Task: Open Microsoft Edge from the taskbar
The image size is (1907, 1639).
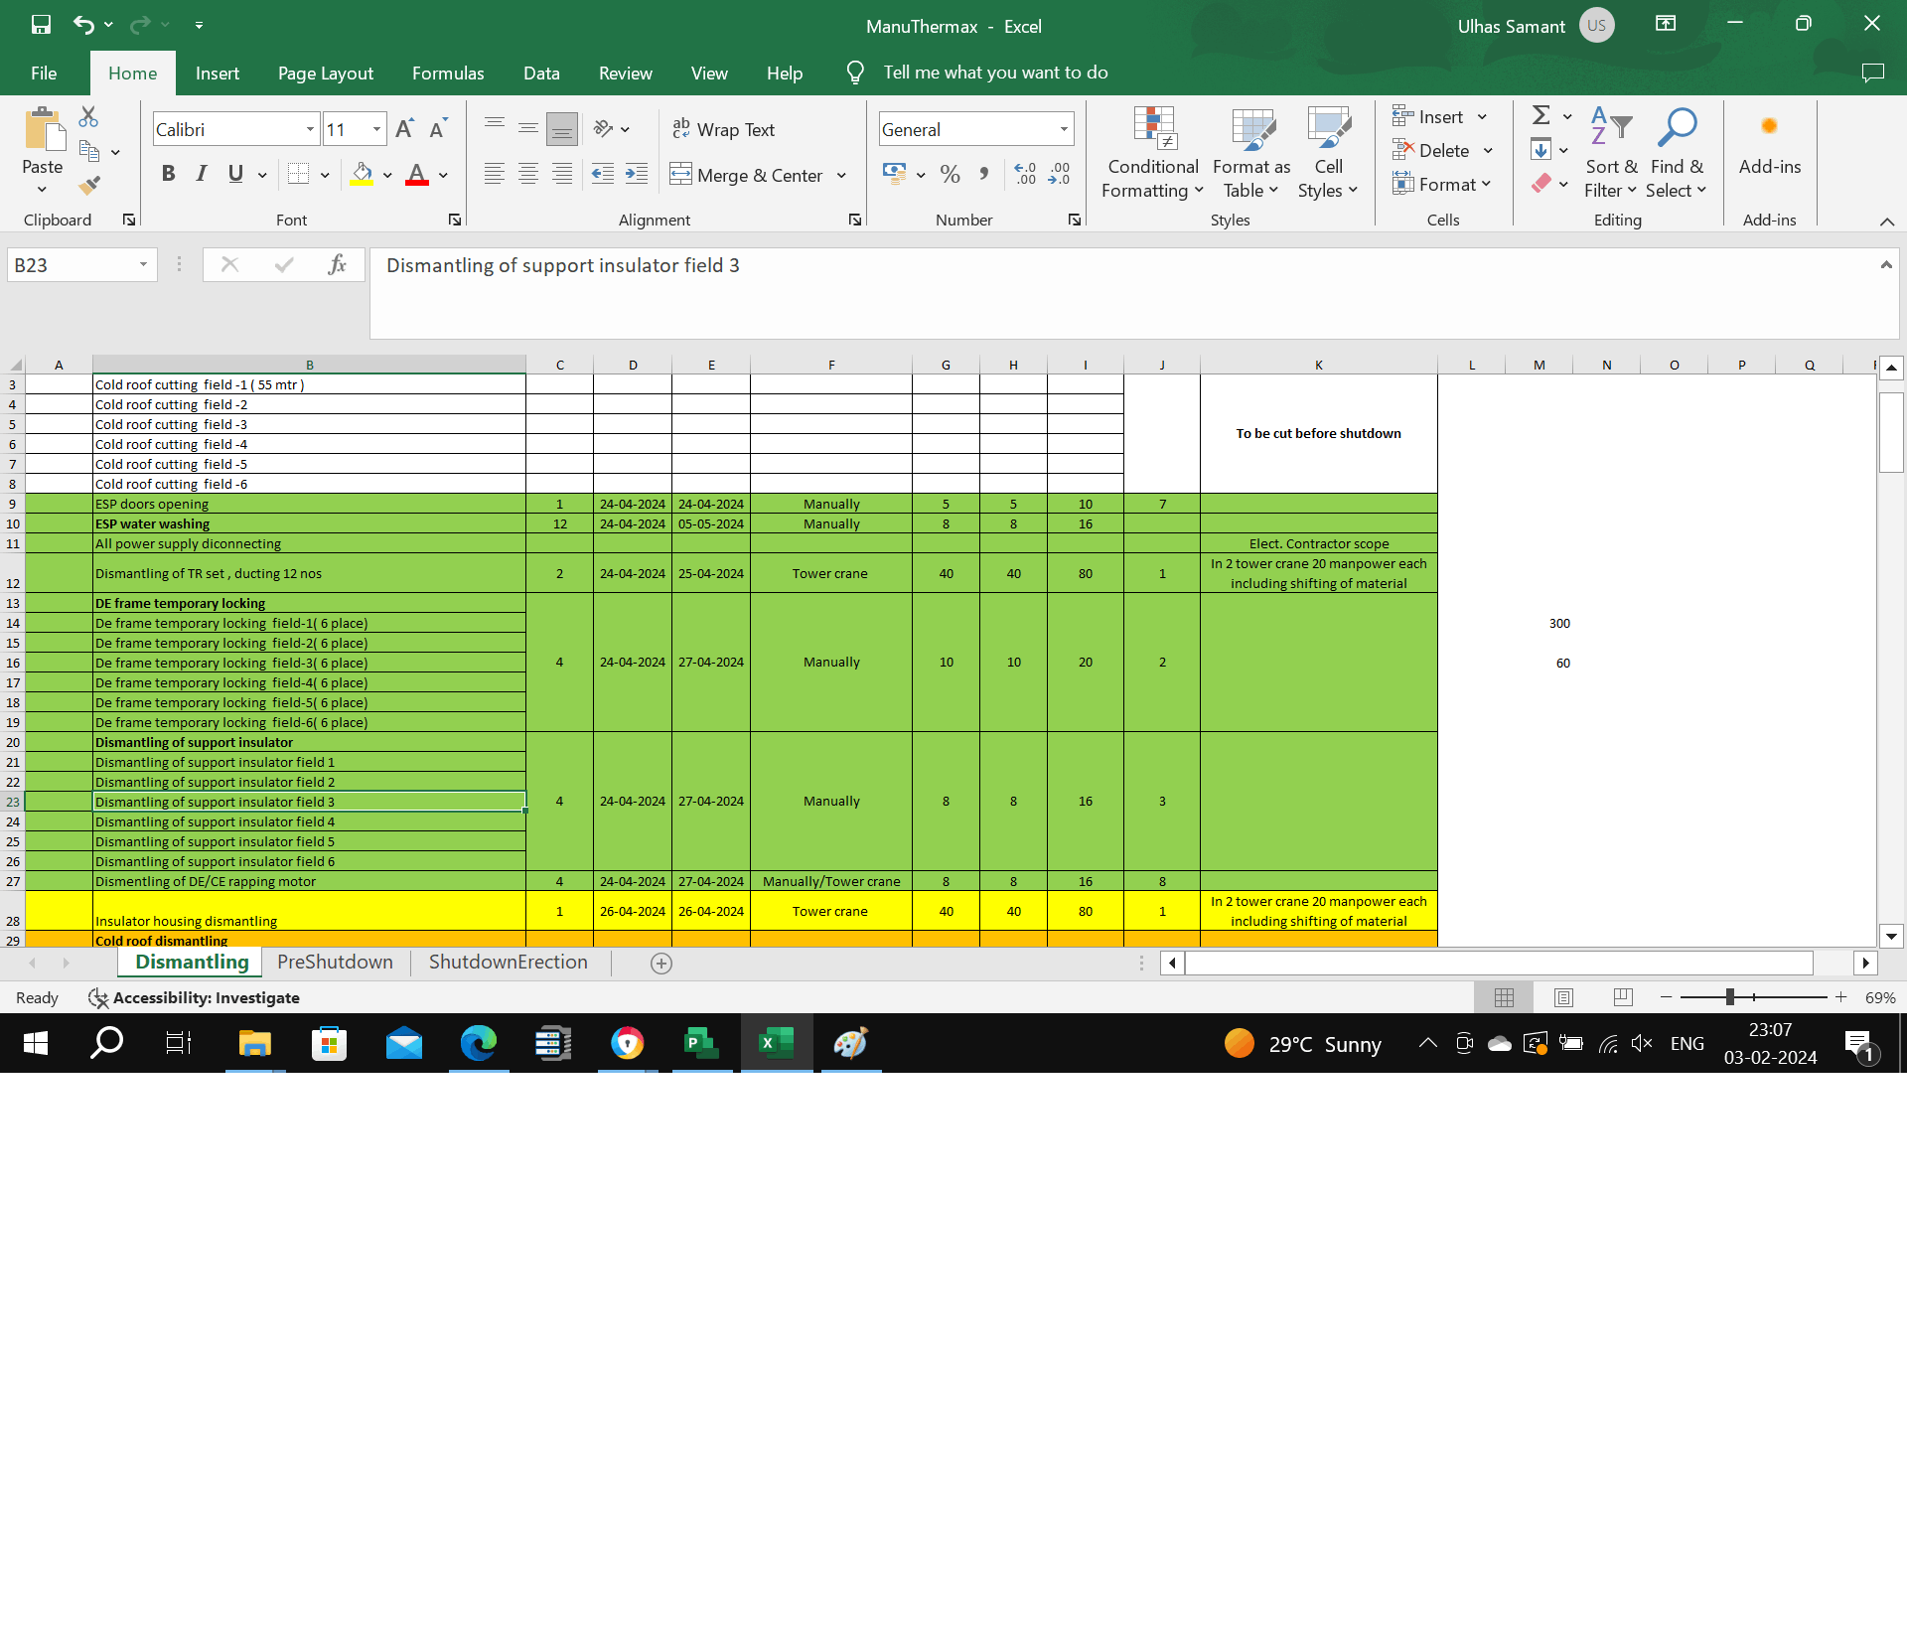Action: click(479, 1043)
